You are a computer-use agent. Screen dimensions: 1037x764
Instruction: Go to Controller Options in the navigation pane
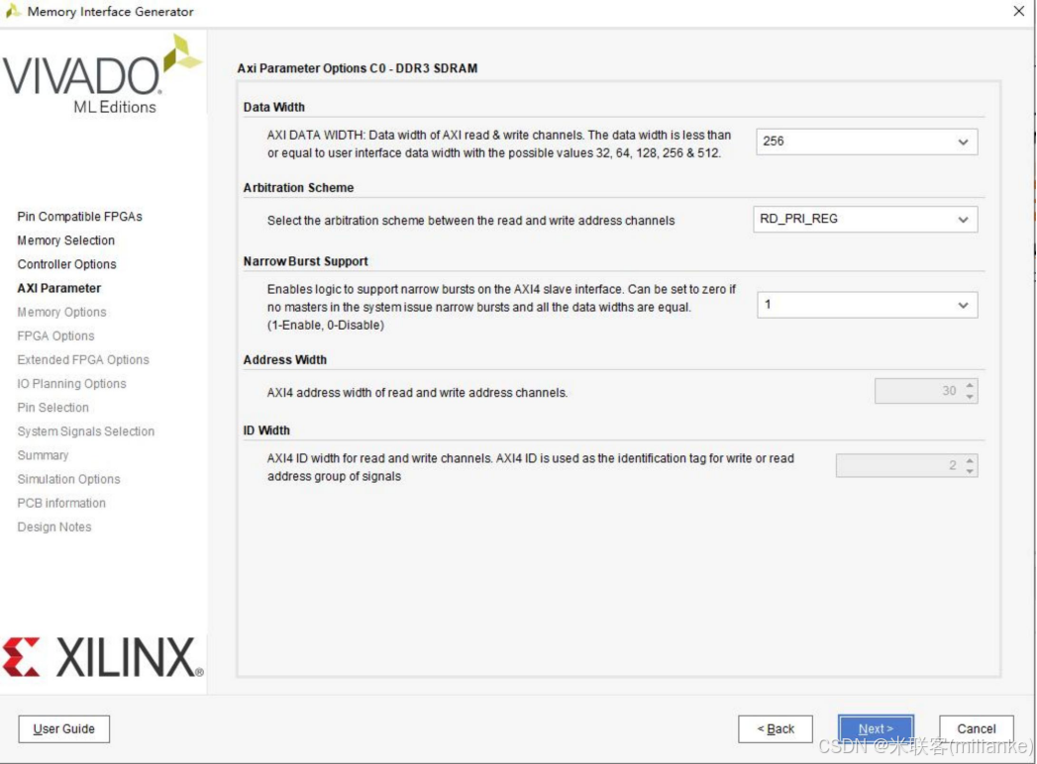pos(66,263)
